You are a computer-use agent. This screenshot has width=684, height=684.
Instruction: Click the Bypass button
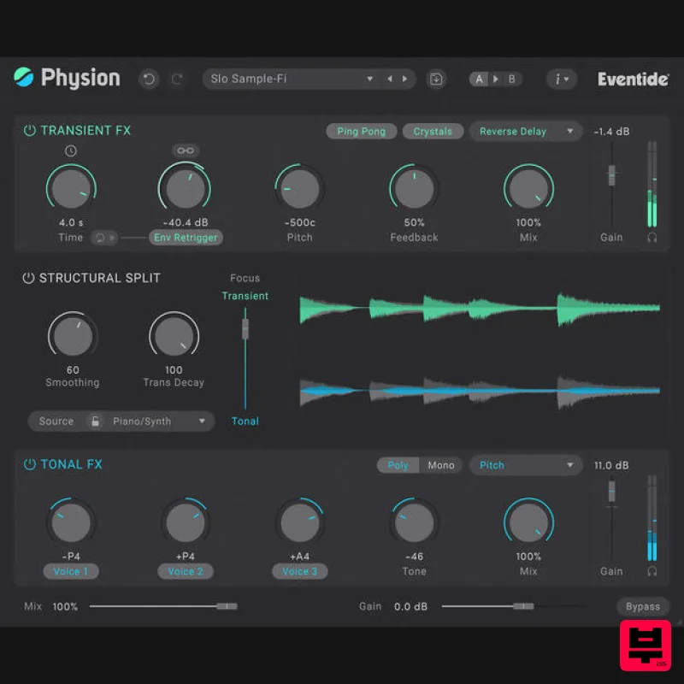tap(643, 606)
